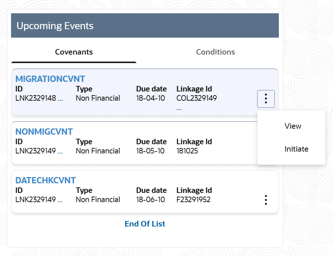The width and height of the screenshot is (333, 256).
Task: Open the MIGRATIONCVNT three-dot actions menu
Action: [x=266, y=99]
